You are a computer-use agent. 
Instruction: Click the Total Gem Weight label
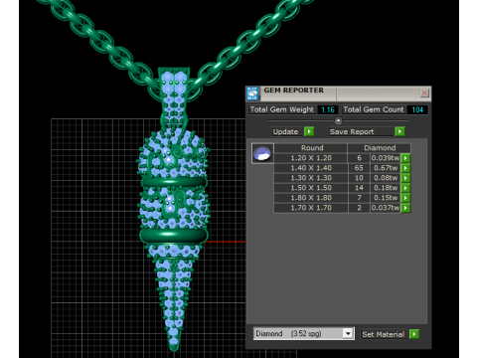(x=281, y=109)
